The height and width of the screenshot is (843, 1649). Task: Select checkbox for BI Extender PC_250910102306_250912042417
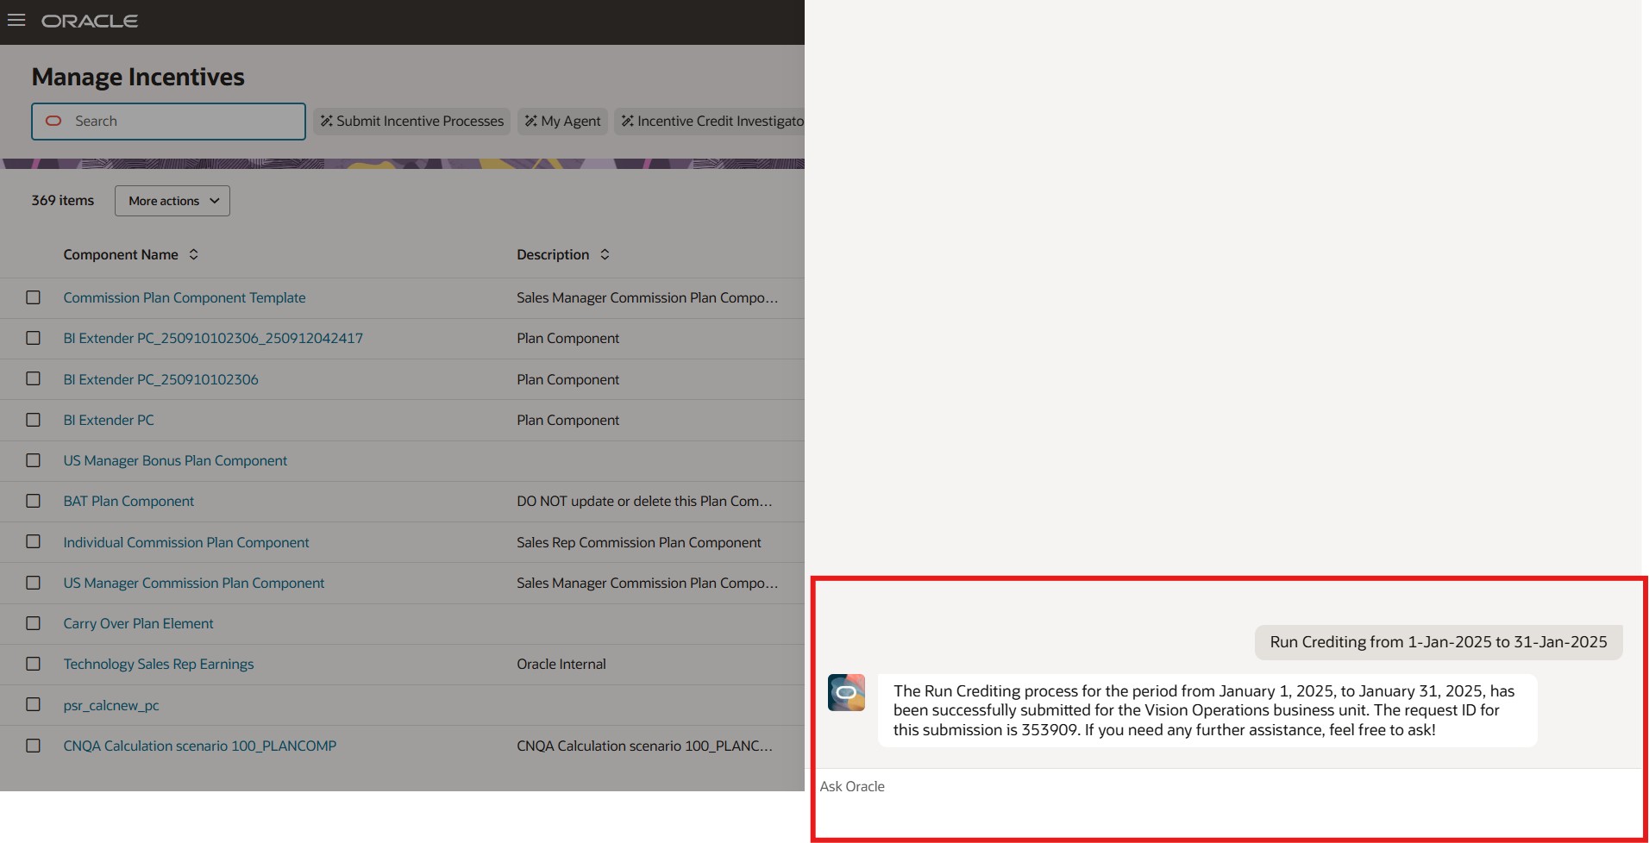coord(34,338)
